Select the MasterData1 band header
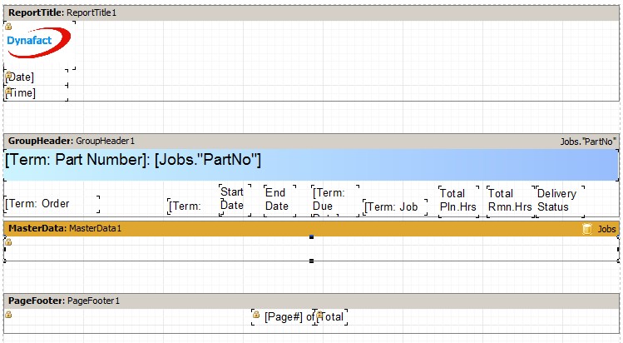Image resolution: width=623 pixels, height=343 pixels. tap(65, 228)
